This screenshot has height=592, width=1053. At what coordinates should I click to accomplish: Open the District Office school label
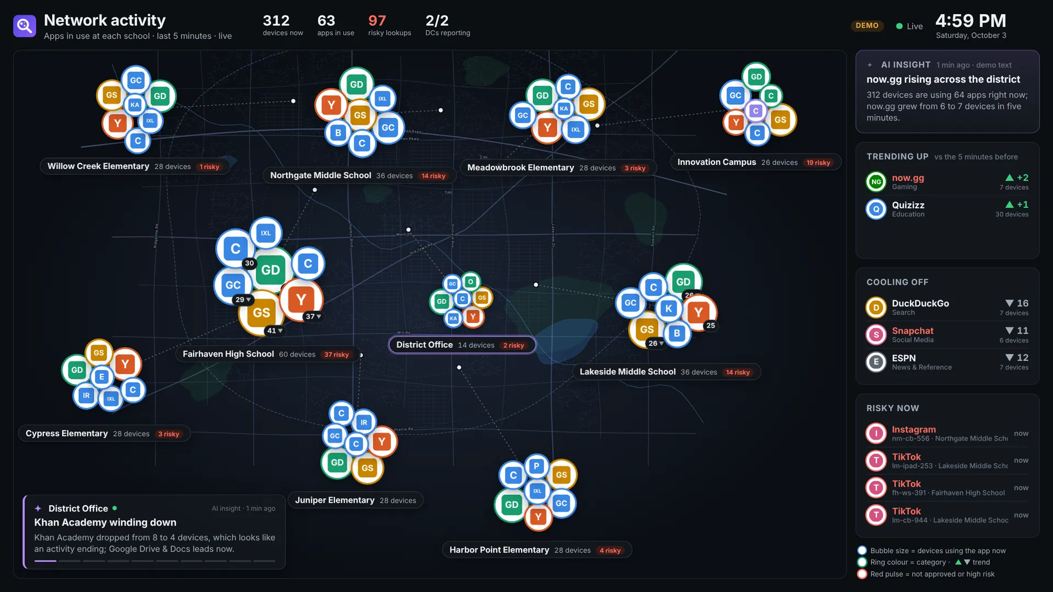click(462, 345)
